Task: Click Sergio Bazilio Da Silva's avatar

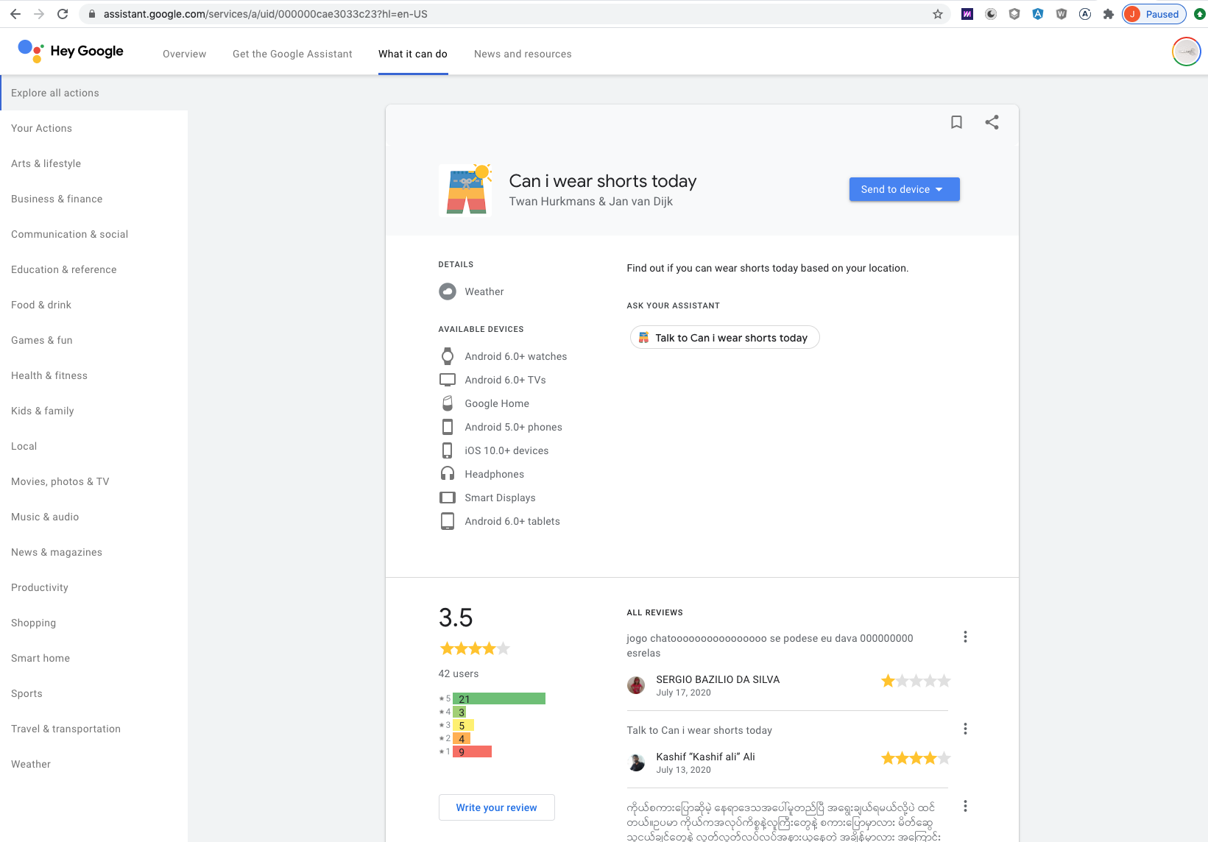Action: 636,685
